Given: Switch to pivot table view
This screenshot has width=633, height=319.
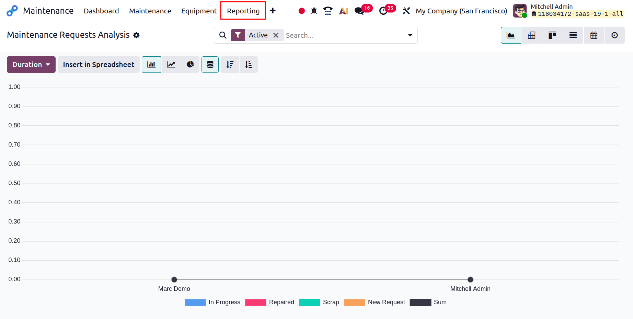Looking at the screenshot, I should (x=532, y=35).
